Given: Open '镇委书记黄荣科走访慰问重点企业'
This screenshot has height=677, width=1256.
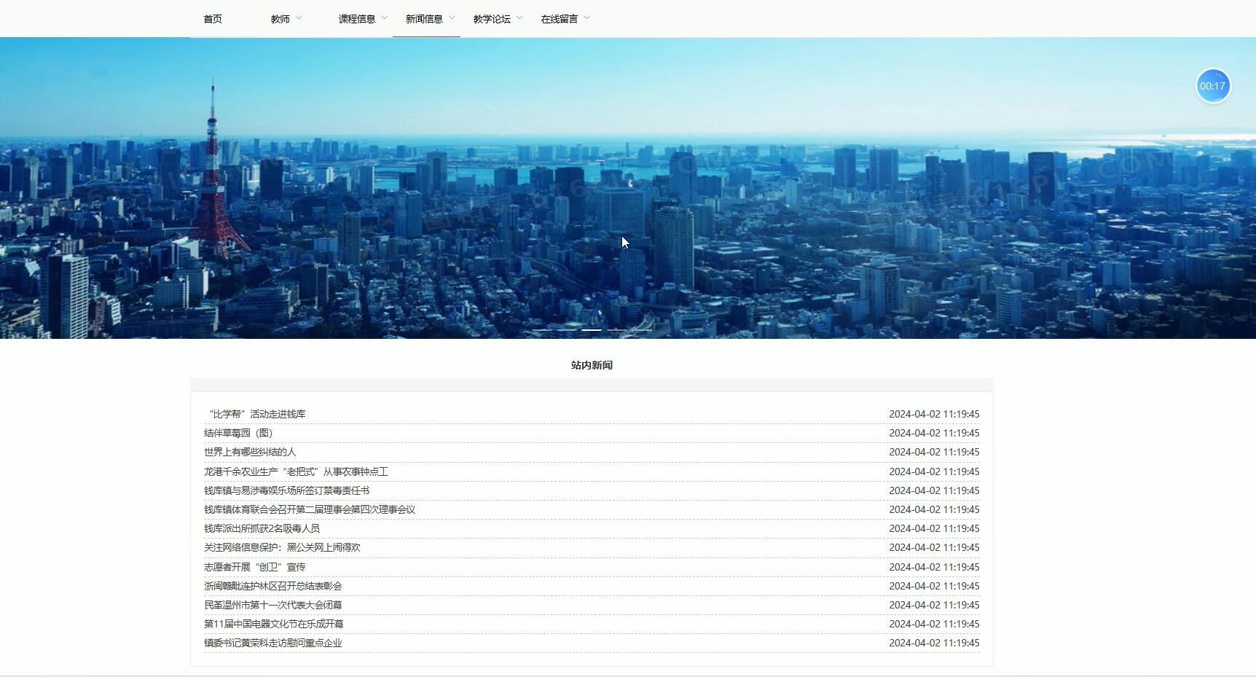Looking at the screenshot, I should (272, 643).
